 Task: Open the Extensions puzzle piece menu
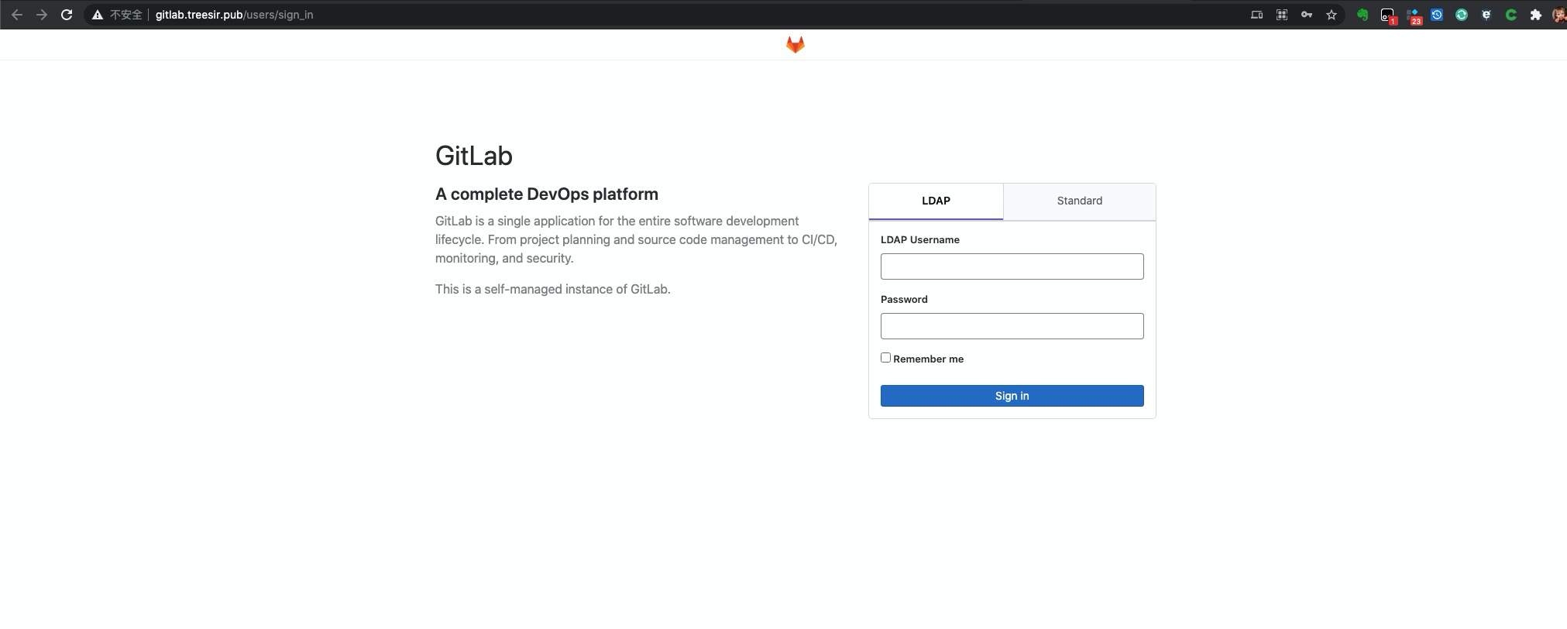click(1536, 15)
